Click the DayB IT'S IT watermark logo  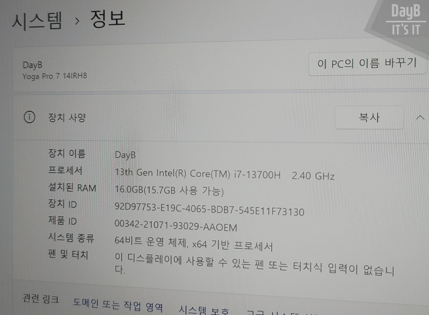coord(405,19)
